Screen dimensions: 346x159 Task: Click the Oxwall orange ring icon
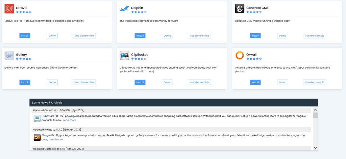pos(240,55)
